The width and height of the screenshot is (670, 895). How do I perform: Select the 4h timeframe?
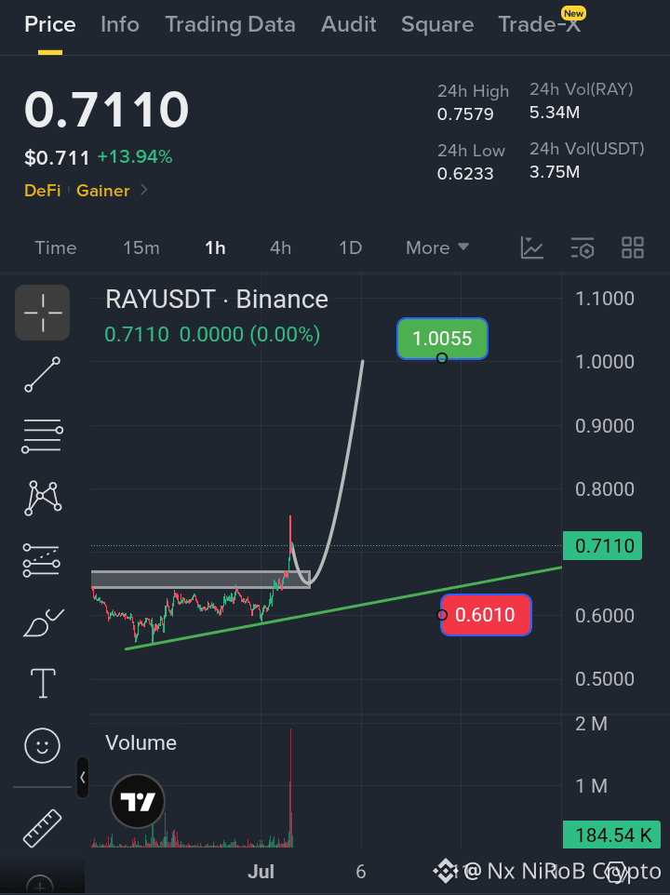coord(280,247)
